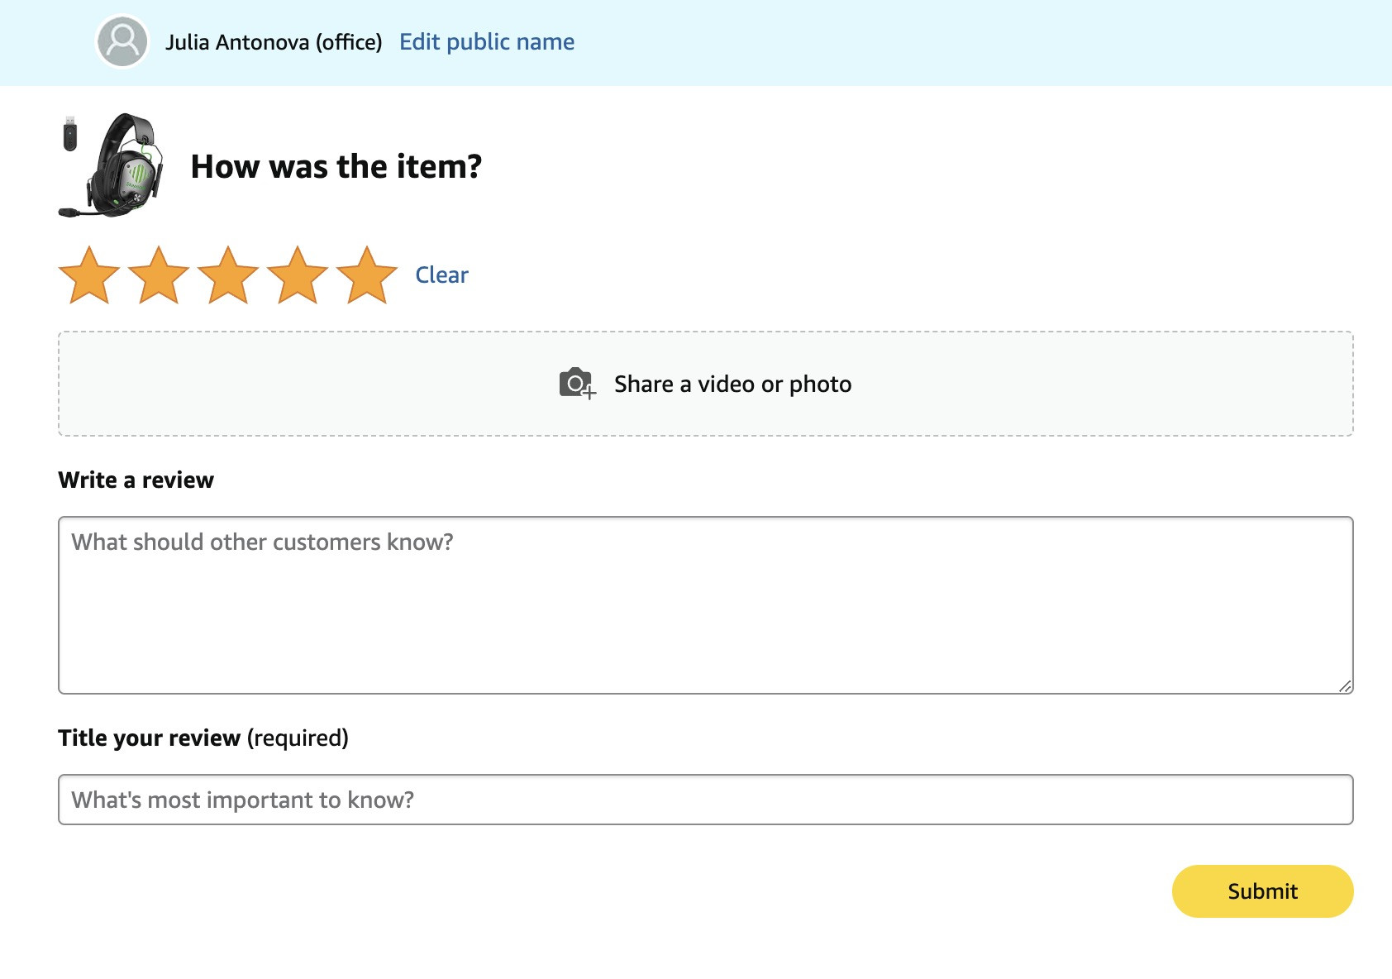The width and height of the screenshot is (1392, 979).
Task: Choose the third star rating
Action: tap(228, 275)
